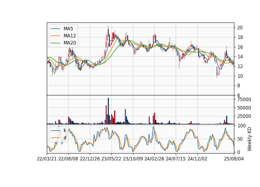Viewport: 260px width, 187px height.
Task: Click the price axis value 16
Action: coord(240,47)
